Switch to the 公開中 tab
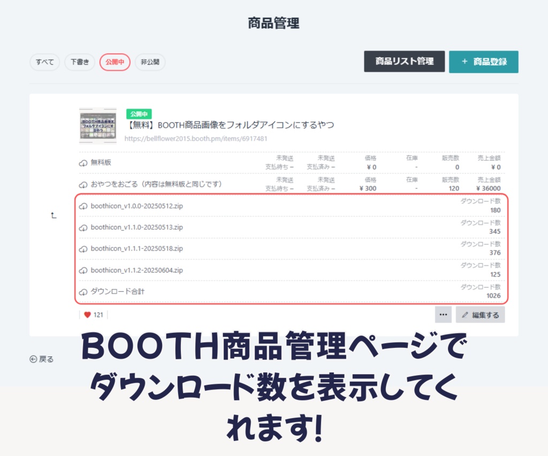The height and width of the screenshot is (456, 548). tap(115, 62)
